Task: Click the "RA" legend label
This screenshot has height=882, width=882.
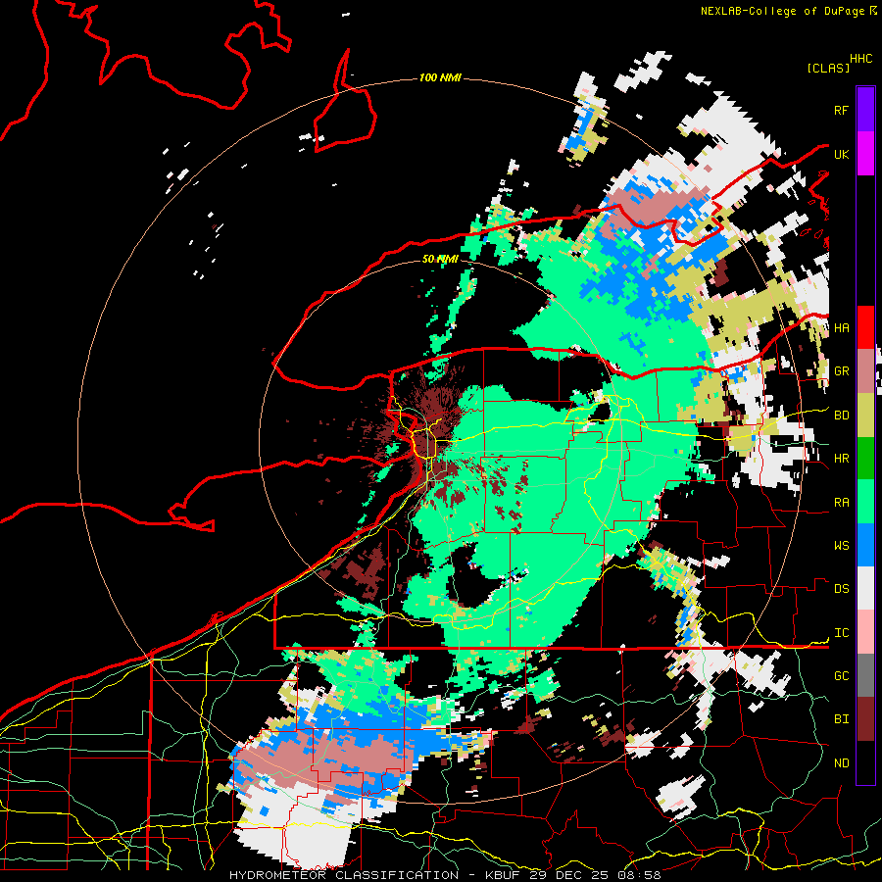Action: click(842, 502)
